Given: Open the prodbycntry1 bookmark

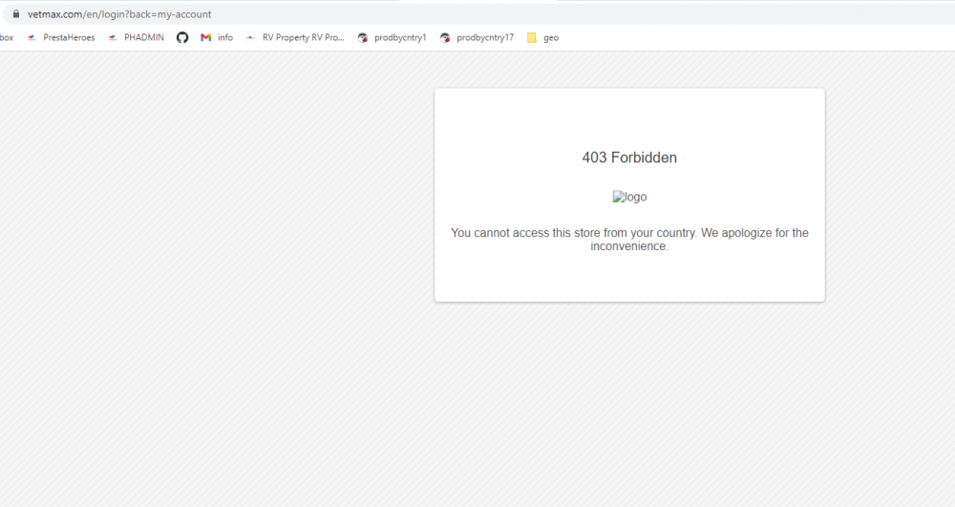Looking at the screenshot, I should point(392,38).
